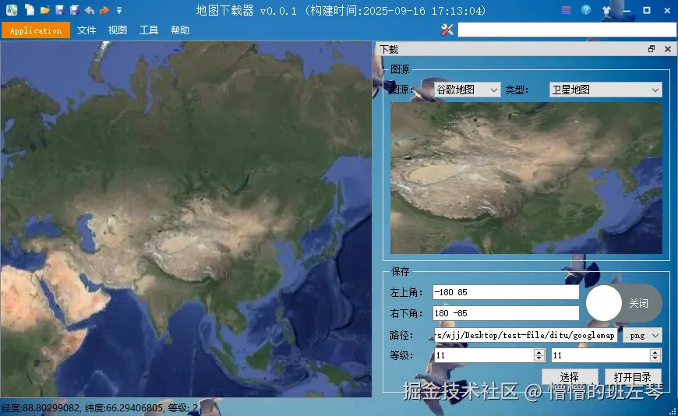This screenshot has width=678, height=416.
Task: Click the purple striped lines icon in title bar
Action: (x=566, y=10)
